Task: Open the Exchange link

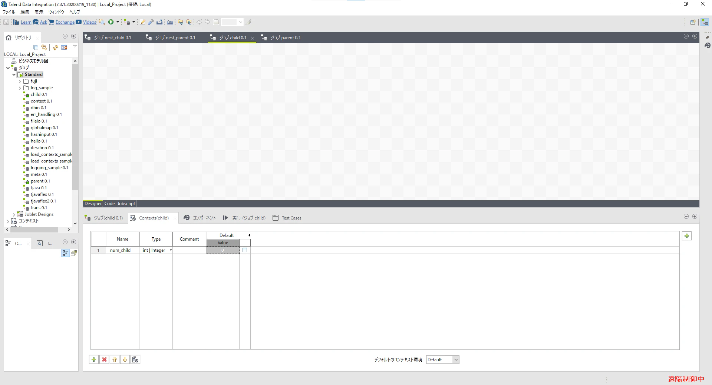Action: click(65, 22)
